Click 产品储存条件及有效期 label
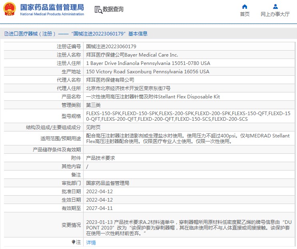The image size is (297, 249). [57, 149]
